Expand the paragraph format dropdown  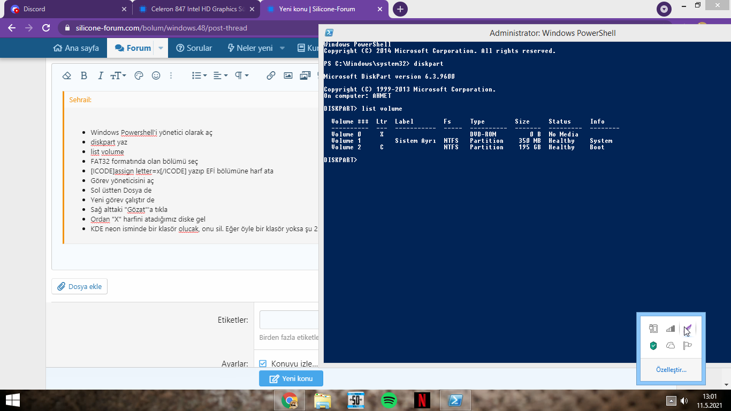pyautogui.click(x=242, y=75)
